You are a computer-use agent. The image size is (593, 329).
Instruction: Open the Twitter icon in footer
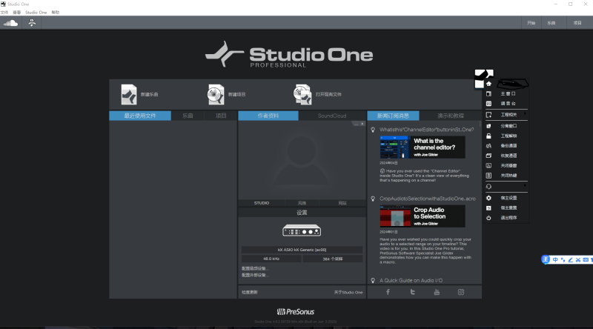click(412, 292)
